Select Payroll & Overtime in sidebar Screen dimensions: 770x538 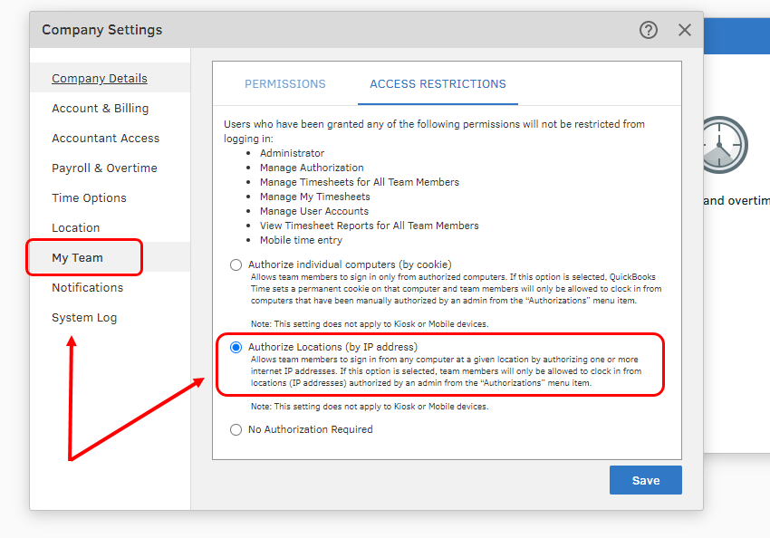(x=104, y=168)
